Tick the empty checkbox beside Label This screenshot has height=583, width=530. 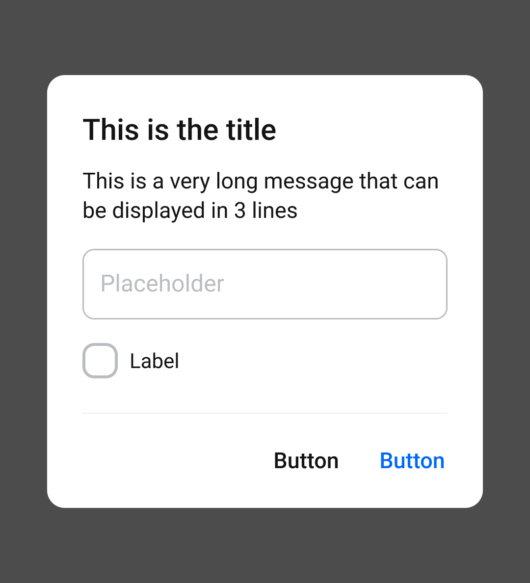pyautogui.click(x=100, y=361)
